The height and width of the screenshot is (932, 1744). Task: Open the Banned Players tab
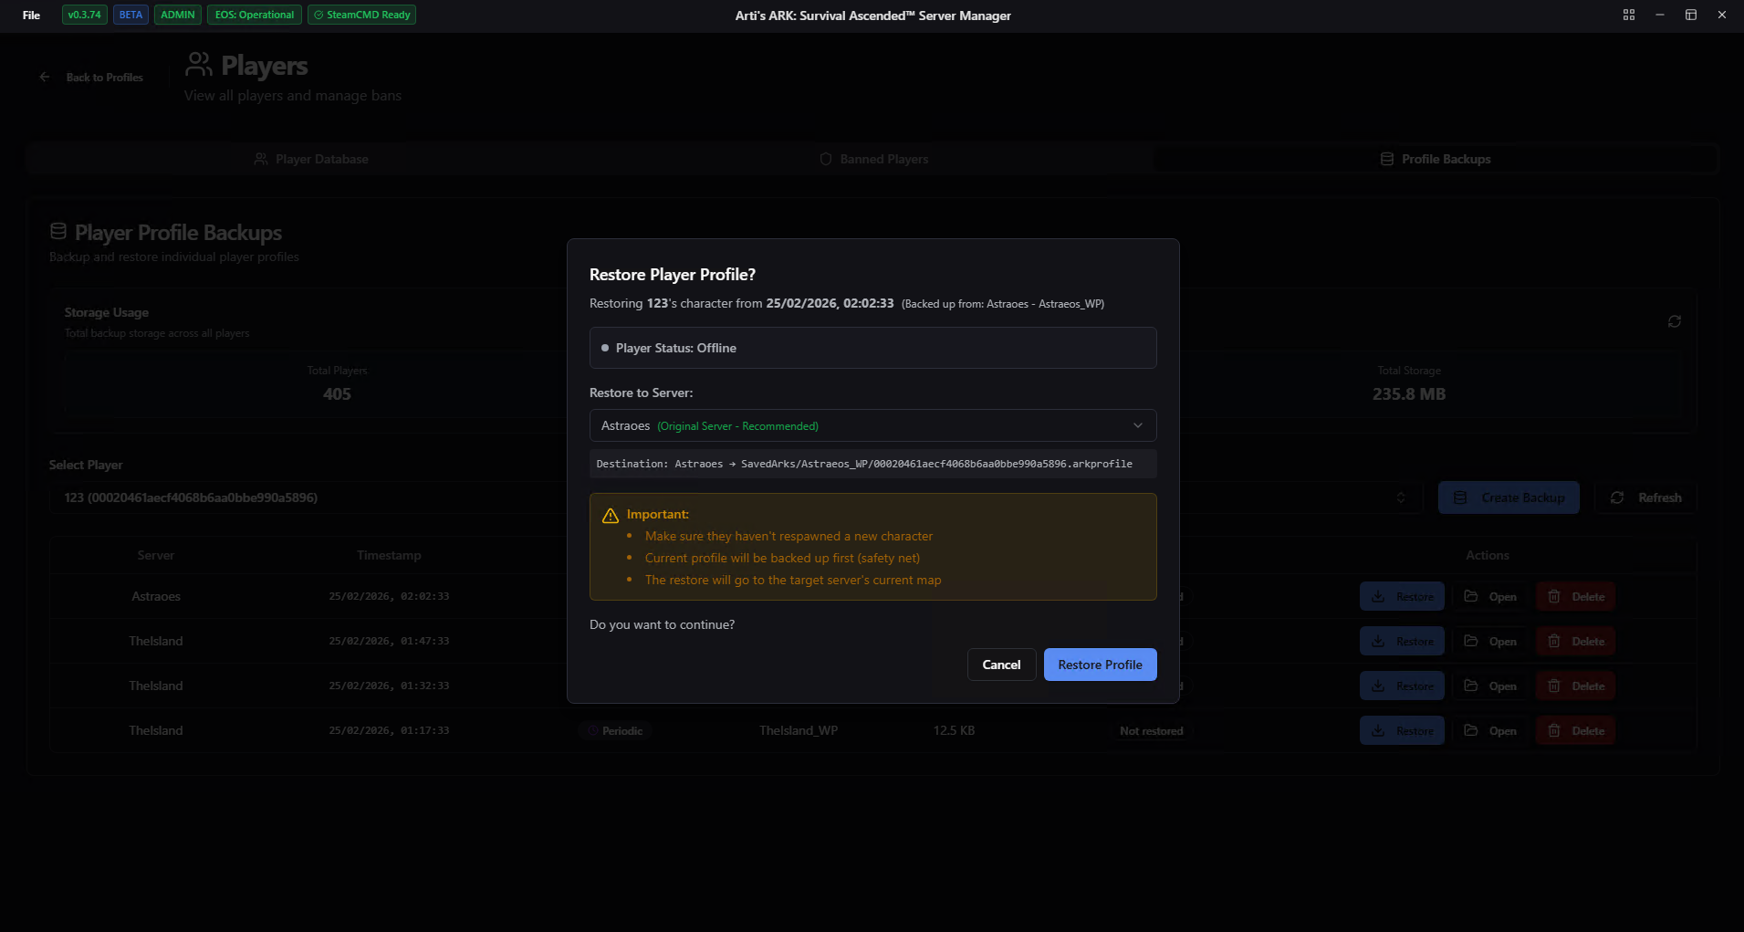[x=873, y=159]
